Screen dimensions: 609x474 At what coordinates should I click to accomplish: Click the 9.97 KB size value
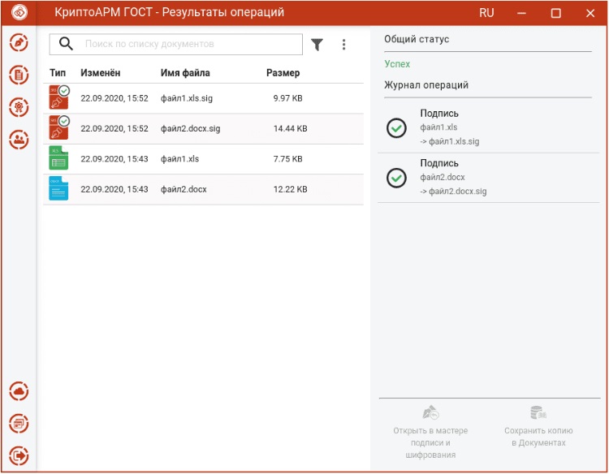pyautogui.click(x=287, y=98)
